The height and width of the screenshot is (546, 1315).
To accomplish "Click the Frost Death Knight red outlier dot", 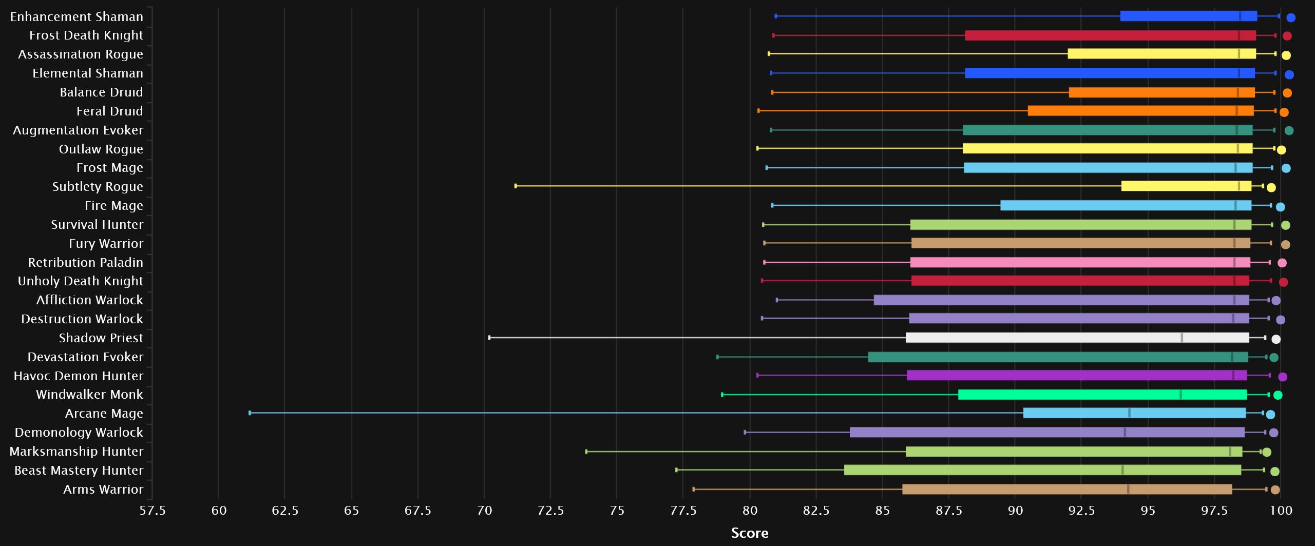I will coord(1287,36).
